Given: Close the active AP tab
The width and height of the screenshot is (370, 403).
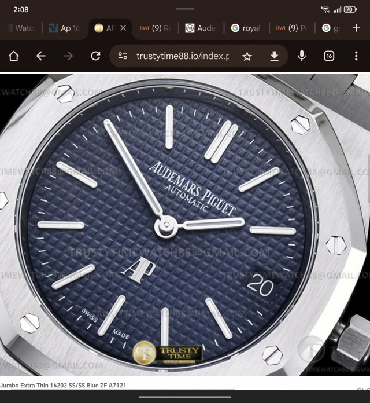Looking at the screenshot, I should pos(123,28).
